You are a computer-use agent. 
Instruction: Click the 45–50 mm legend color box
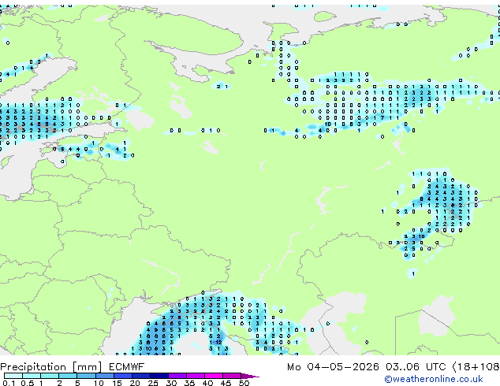[231, 376]
